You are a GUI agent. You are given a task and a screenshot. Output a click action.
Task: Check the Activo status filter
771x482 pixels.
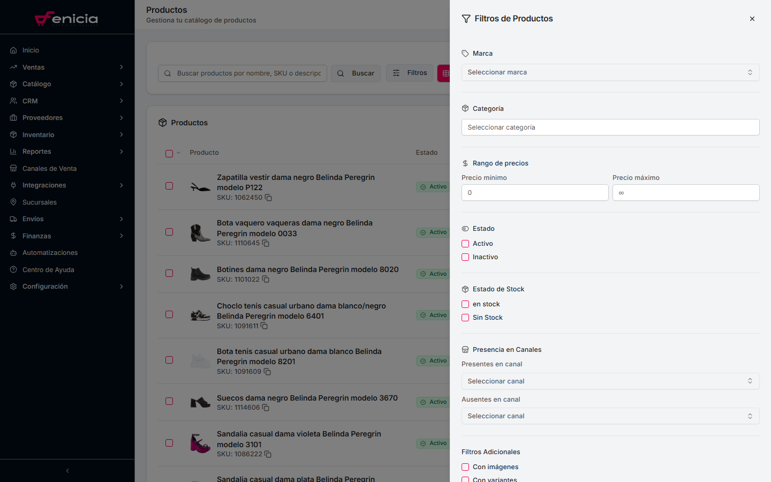(465, 244)
